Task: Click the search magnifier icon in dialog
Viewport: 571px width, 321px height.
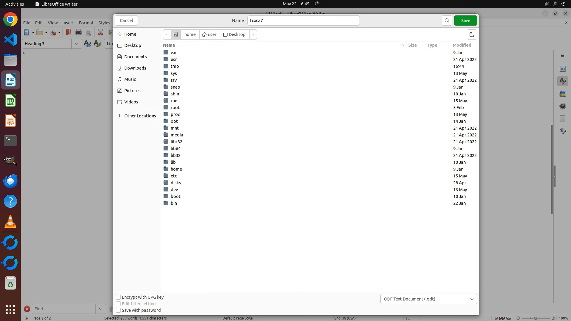Action: coord(447,21)
